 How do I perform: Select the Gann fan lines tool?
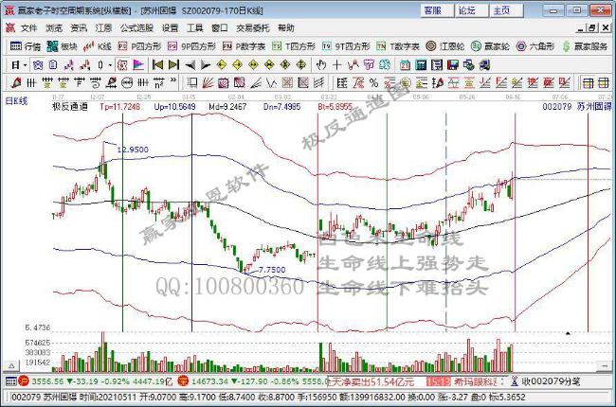208,82
